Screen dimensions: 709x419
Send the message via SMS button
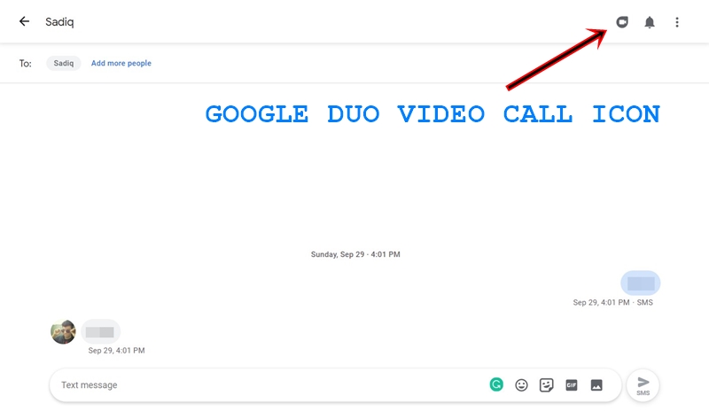[x=643, y=385]
